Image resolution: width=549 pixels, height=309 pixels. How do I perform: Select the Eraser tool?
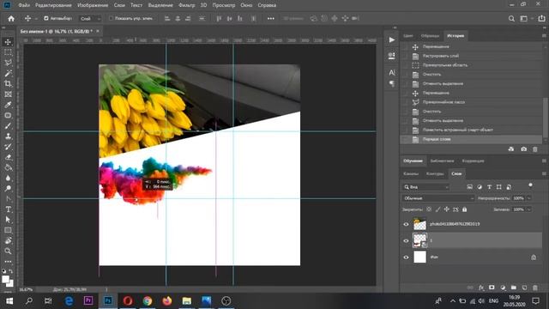8,157
